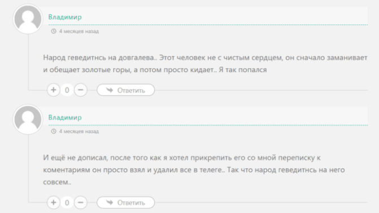Open author name Владимир on second comment
The height and width of the screenshot is (213, 379).
point(65,117)
